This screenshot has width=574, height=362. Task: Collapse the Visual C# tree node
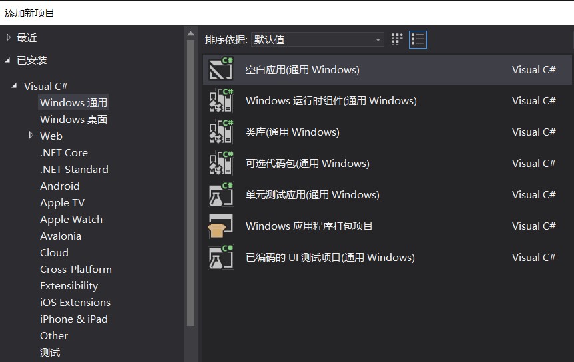point(14,86)
